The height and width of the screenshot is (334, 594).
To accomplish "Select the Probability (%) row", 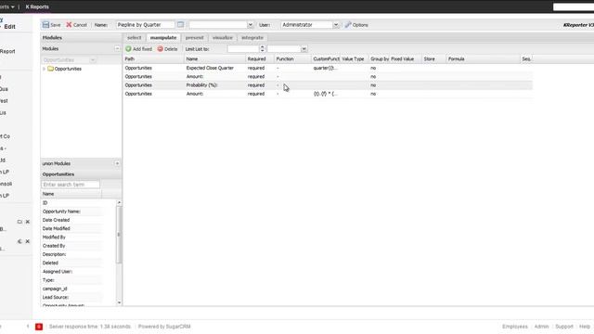I will [328, 85].
